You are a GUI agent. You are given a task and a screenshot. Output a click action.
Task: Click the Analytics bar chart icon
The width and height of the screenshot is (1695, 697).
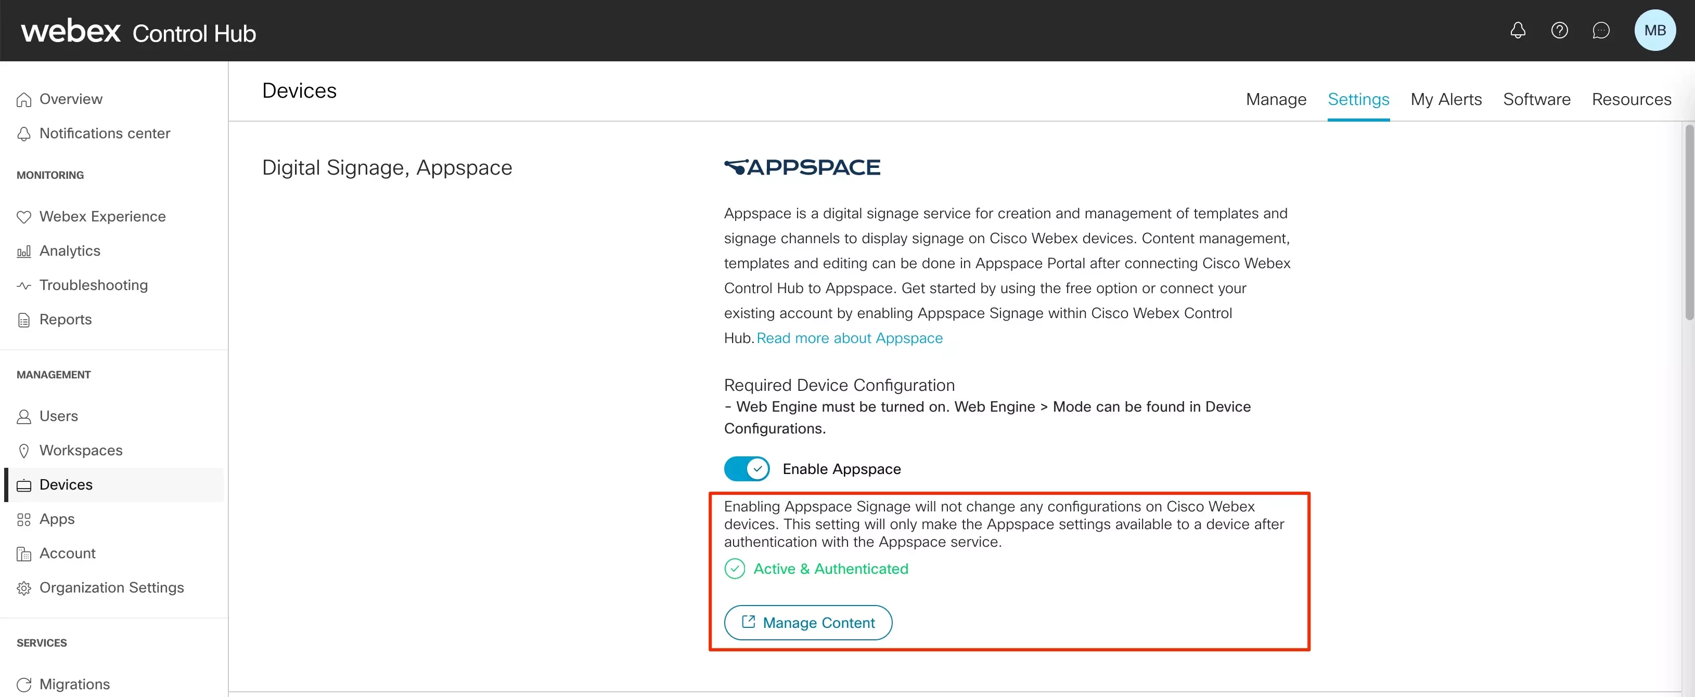(x=24, y=251)
